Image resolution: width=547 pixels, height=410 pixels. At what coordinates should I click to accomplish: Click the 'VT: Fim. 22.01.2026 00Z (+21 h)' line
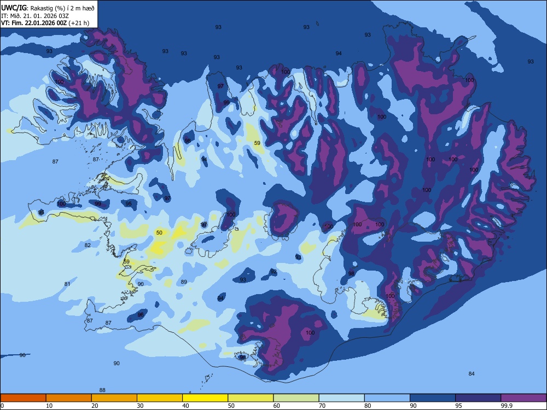[x=45, y=23]
